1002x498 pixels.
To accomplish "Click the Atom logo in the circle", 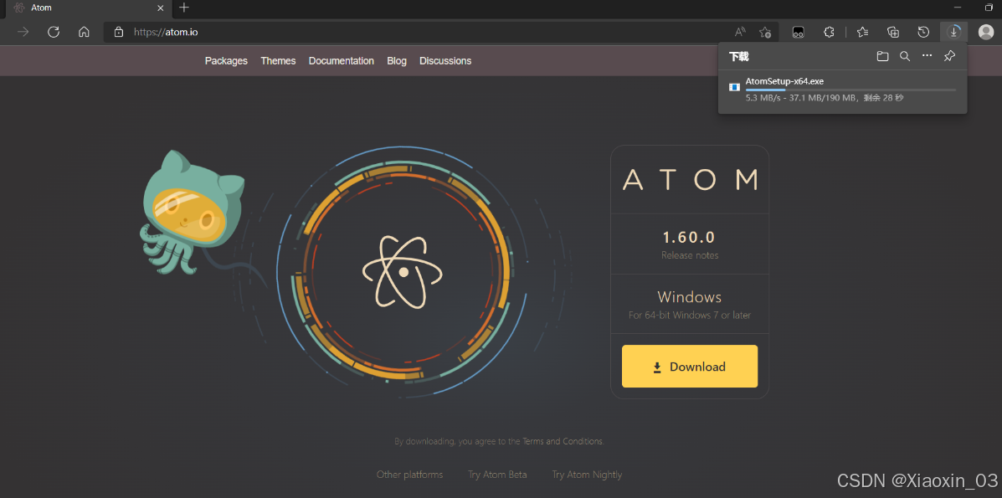I will point(402,272).
